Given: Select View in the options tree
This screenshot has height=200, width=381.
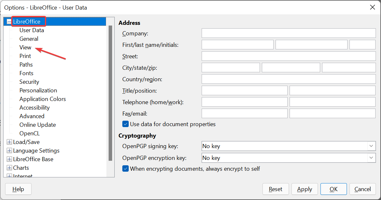Looking at the screenshot, I should point(25,47).
